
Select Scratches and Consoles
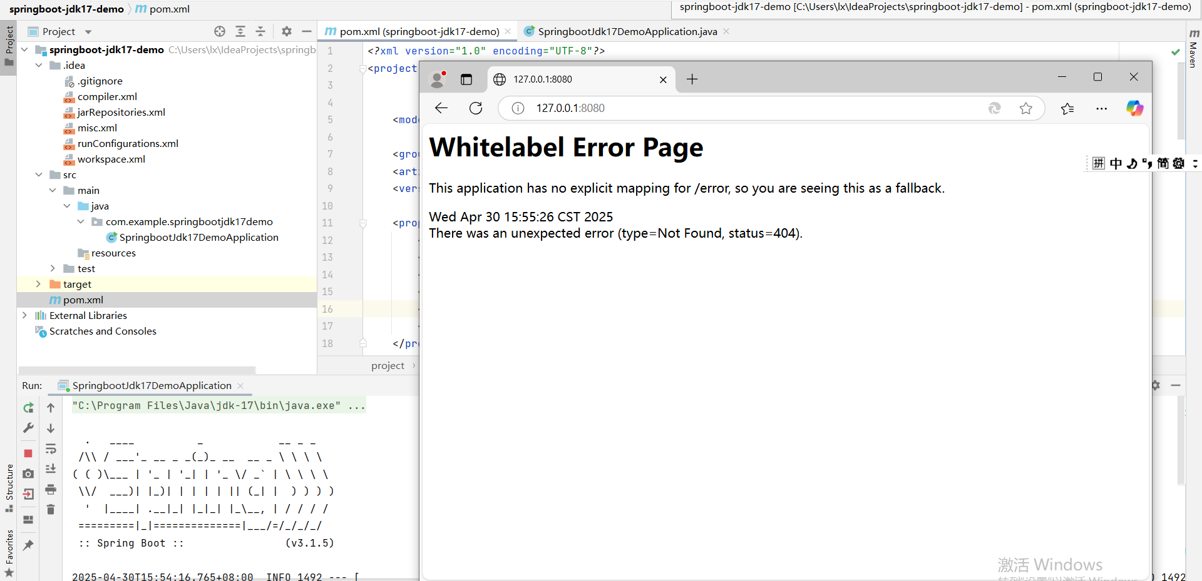pyautogui.click(x=103, y=331)
